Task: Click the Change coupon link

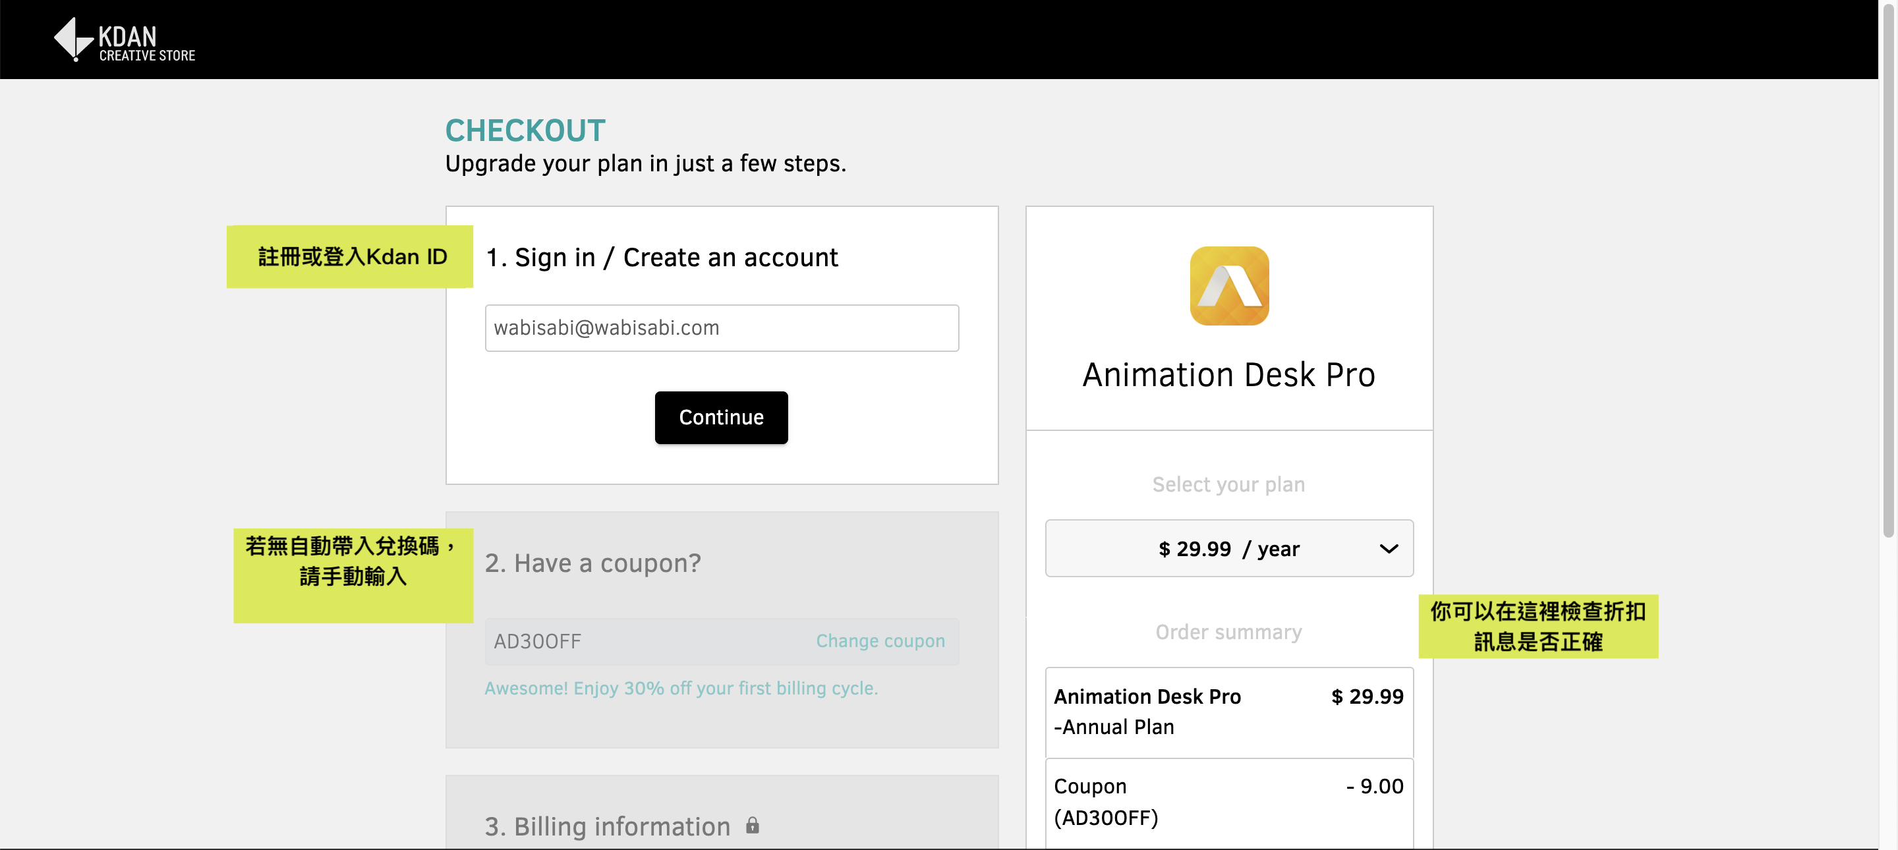Action: pos(880,641)
